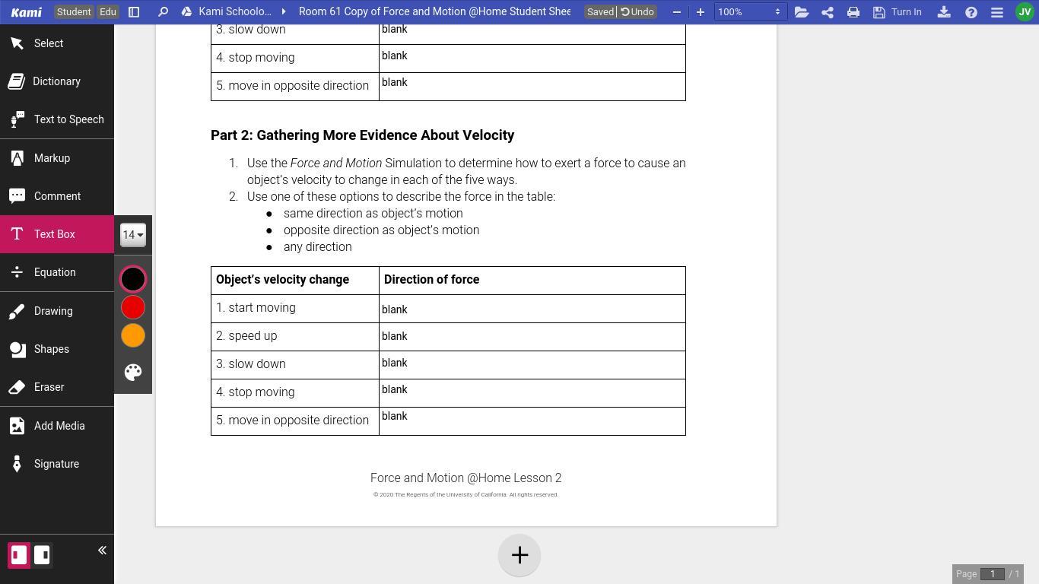The image size is (1039, 584).
Task: Switch to right-panel layout view
Action: coord(42,555)
